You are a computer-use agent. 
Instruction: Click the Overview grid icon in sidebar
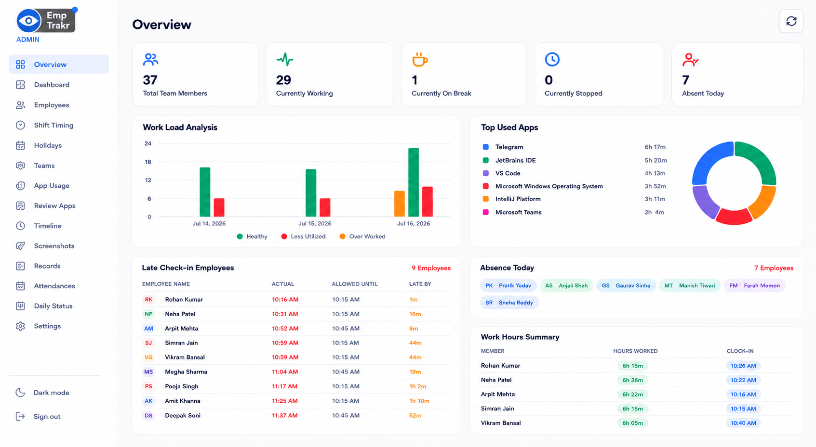point(20,64)
